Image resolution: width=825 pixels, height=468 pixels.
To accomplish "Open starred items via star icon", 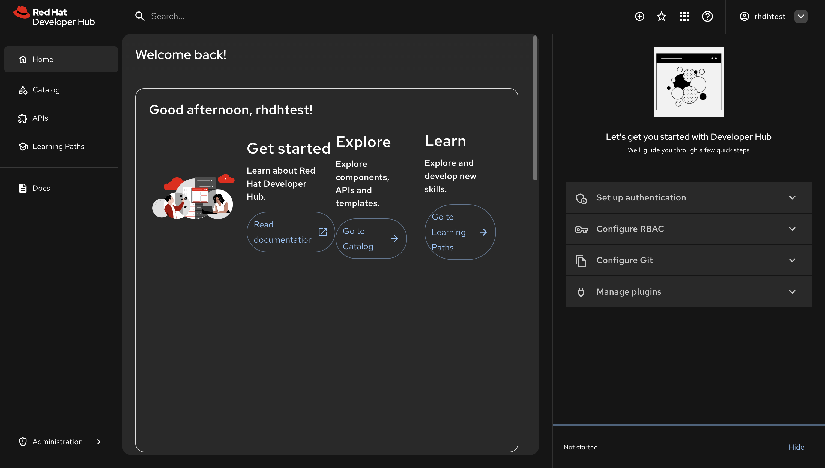I will coord(662,16).
